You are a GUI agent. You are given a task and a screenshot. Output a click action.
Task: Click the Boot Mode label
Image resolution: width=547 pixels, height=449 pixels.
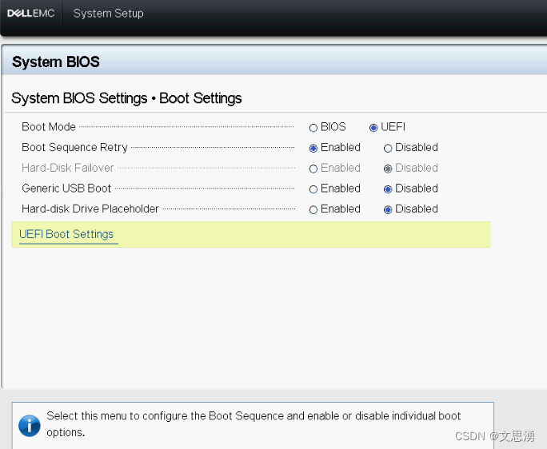[49, 126]
